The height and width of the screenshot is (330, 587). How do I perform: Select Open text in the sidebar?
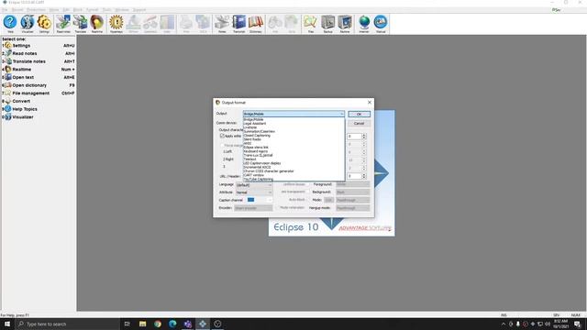[39, 77]
